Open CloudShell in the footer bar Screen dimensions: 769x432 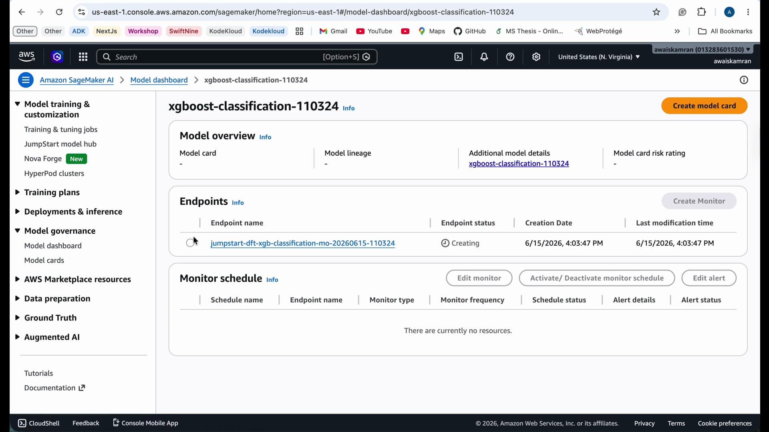click(x=39, y=423)
